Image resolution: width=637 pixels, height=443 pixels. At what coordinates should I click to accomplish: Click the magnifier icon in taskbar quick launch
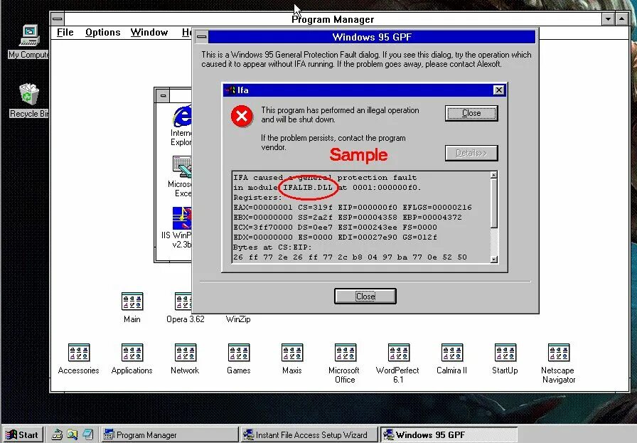pyautogui.click(x=73, y=434)
